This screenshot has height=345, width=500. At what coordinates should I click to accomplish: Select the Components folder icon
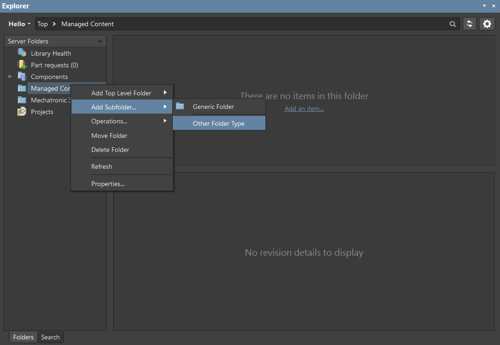pyautogui.click(x=22, y=76)
